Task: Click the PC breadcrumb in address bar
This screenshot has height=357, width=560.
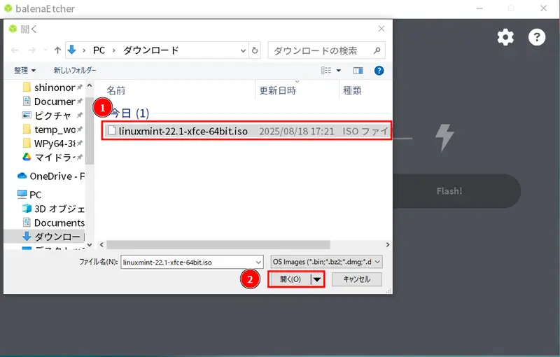Action: click(x=99, y=50)
